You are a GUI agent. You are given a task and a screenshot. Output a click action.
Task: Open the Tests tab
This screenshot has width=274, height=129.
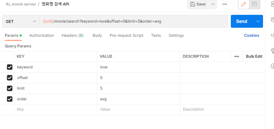coord(156,35)
